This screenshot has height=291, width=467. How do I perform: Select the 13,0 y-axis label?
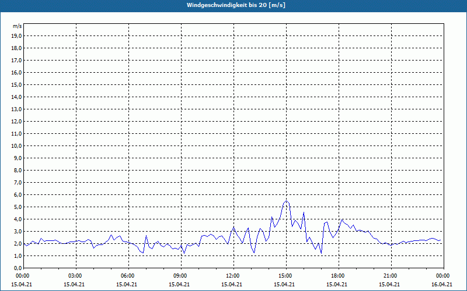coord(17,109)
